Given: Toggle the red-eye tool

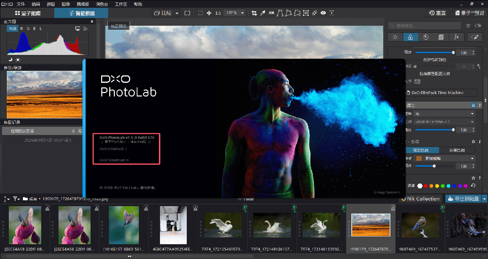Looking at the screenshot, I should (x=323, y=13).
